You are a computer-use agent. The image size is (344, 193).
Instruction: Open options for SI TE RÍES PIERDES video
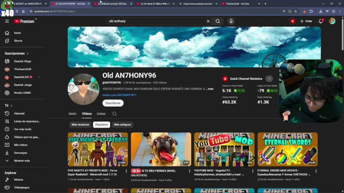(189, 171)
